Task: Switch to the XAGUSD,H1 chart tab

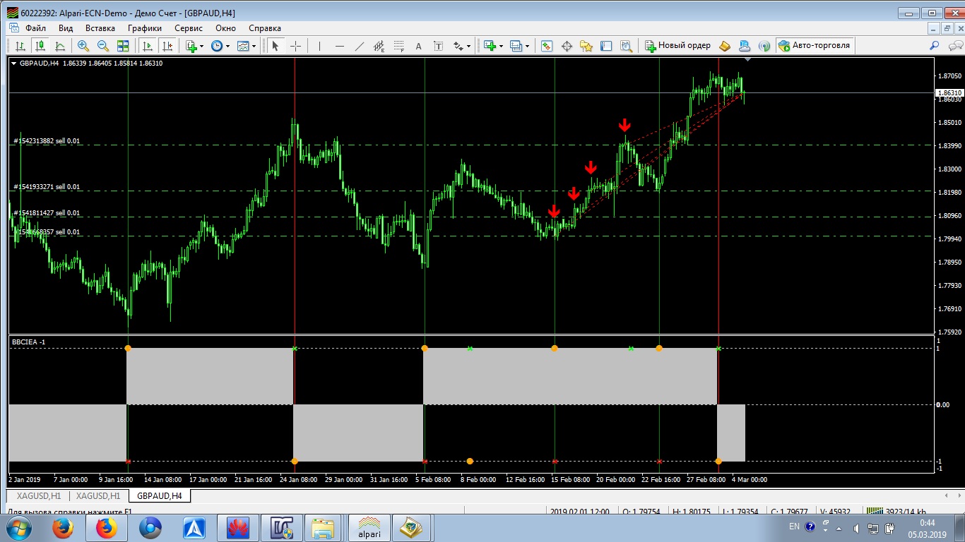Action: (35, 496)
